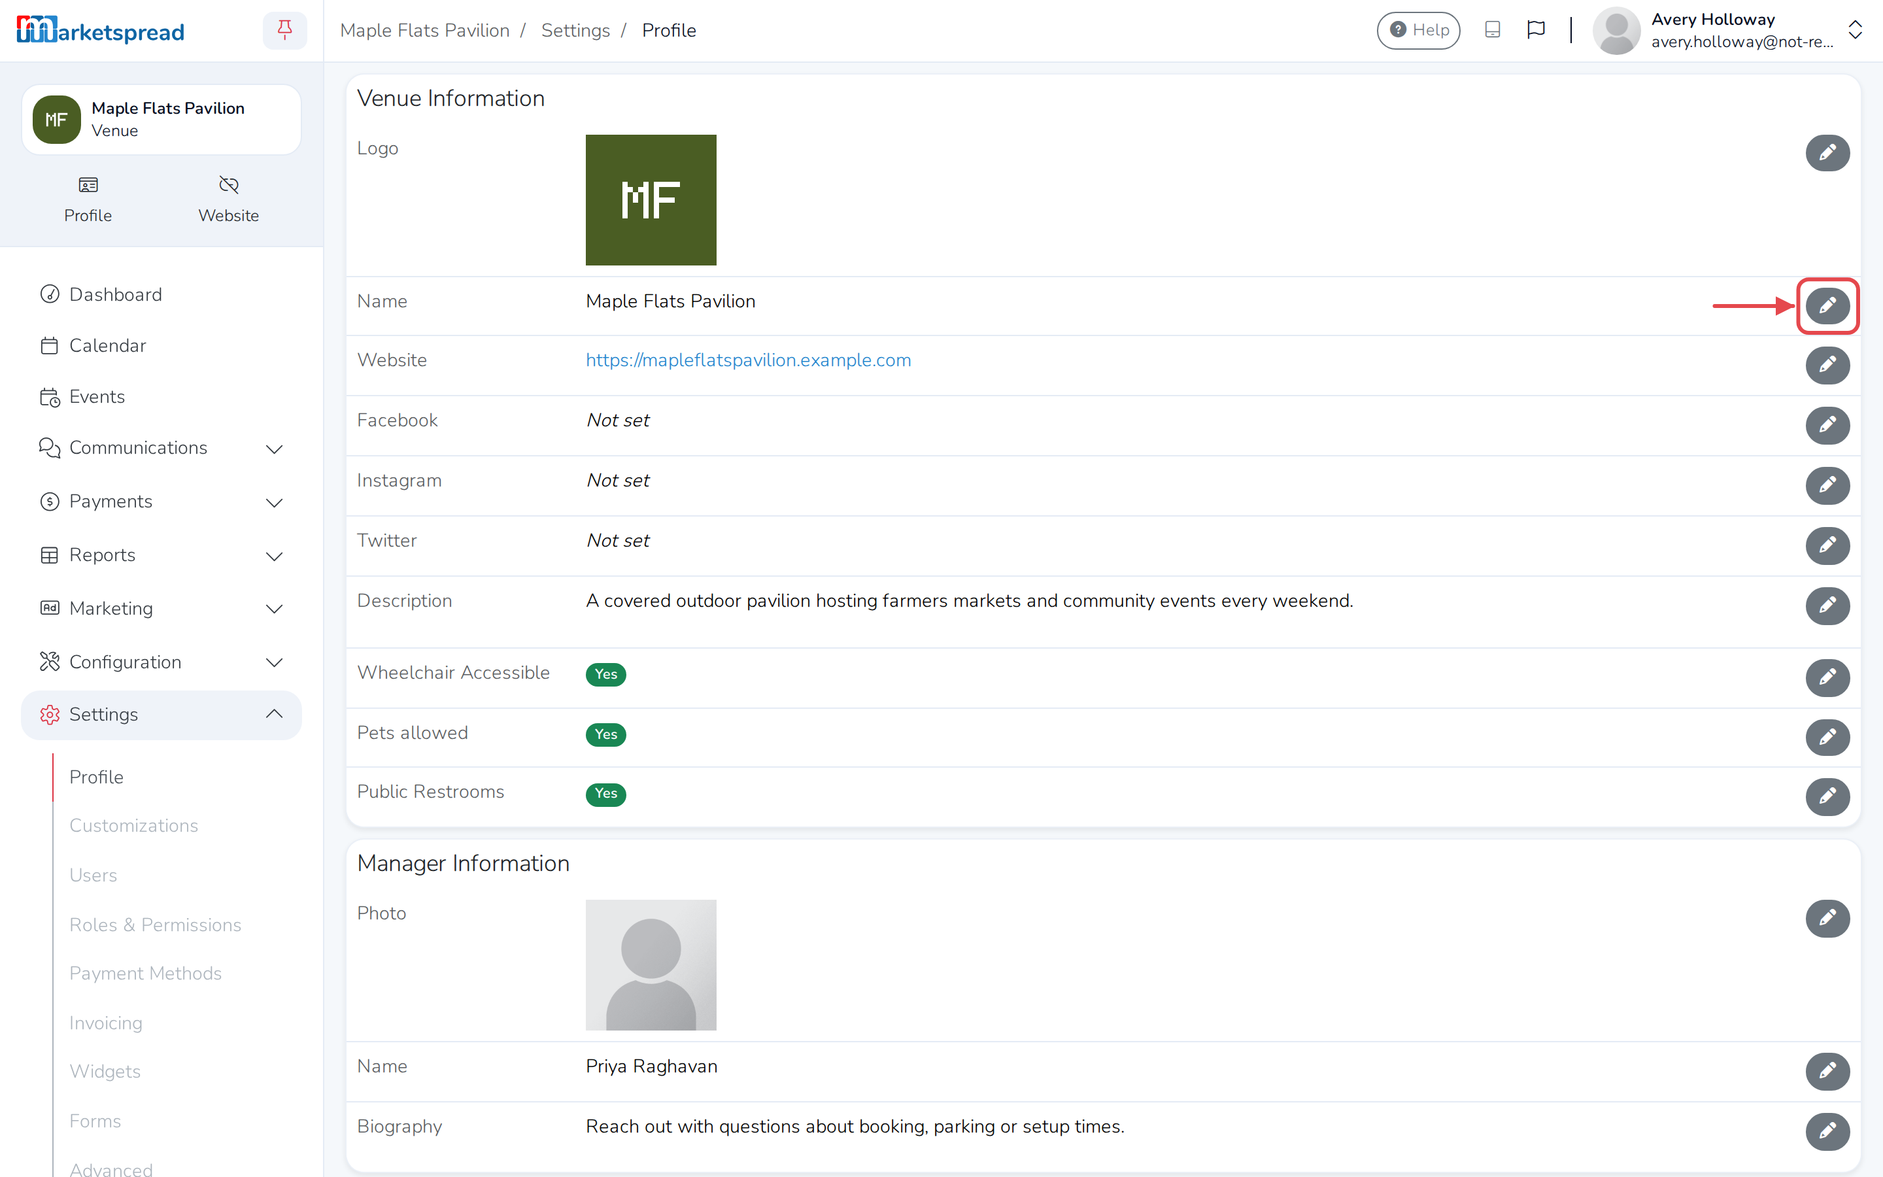This screenshot has height=1177, width=1883.
Task: Click the manager photo placeholder
Action: (x=651, y=965)
